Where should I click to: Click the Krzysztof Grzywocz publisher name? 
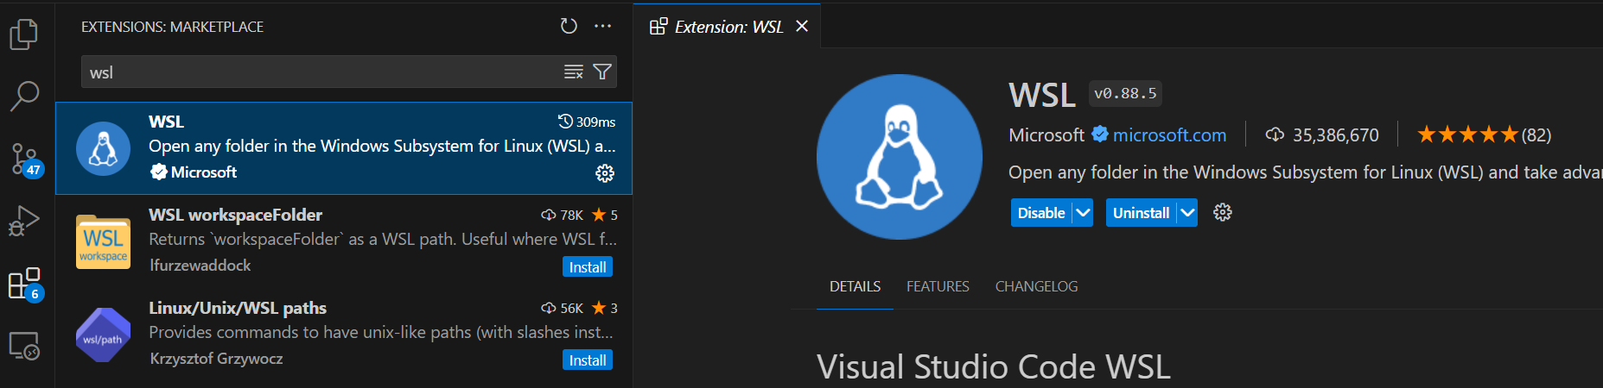pos(216,359)
